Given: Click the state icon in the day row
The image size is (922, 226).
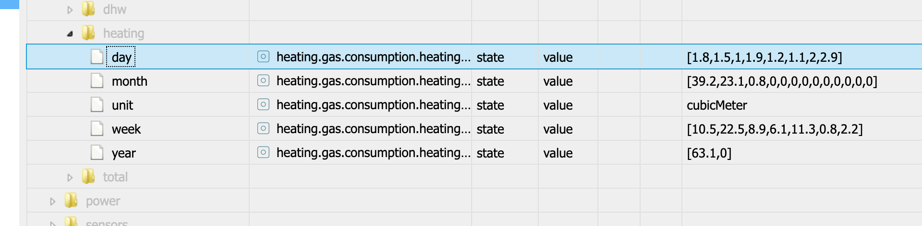Looking at the screenshot, I should (263, 57).
